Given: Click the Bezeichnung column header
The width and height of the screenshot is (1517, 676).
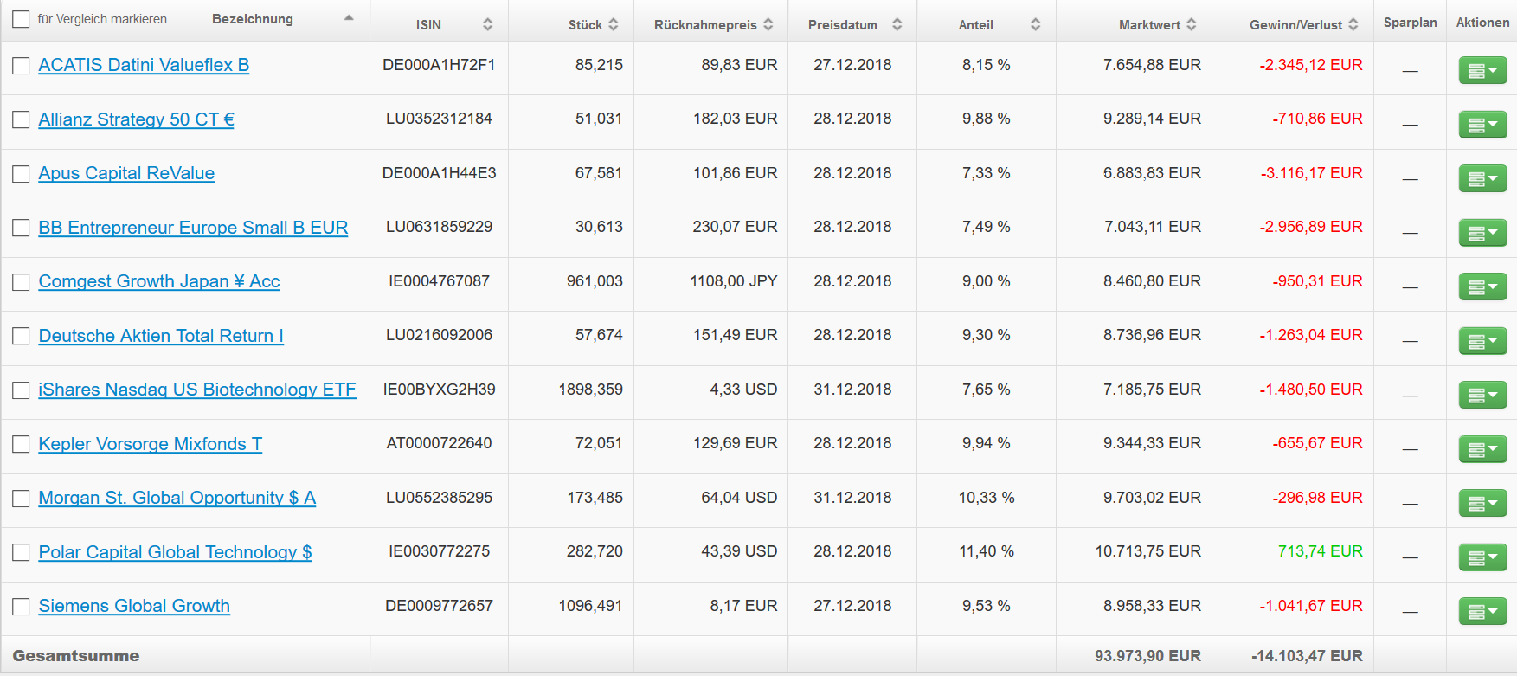Looking at the screenshot, I should tap(253, 19).
